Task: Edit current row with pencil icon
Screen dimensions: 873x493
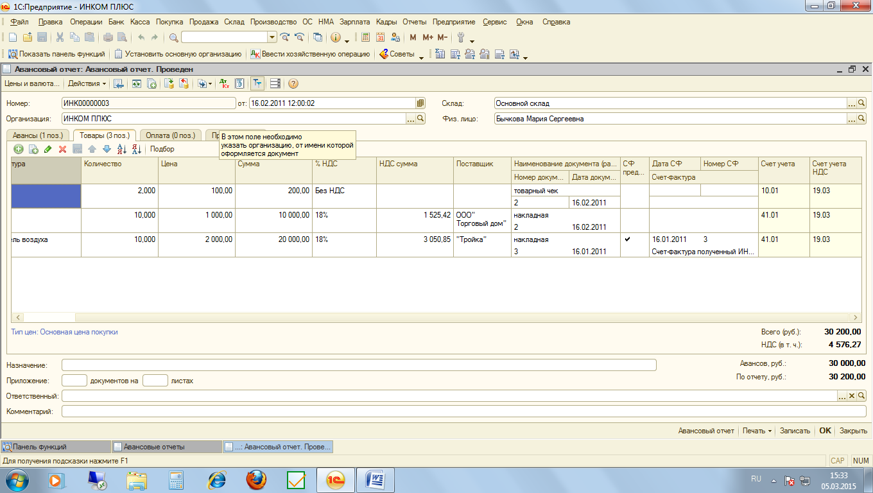Action: pos(48,149)
